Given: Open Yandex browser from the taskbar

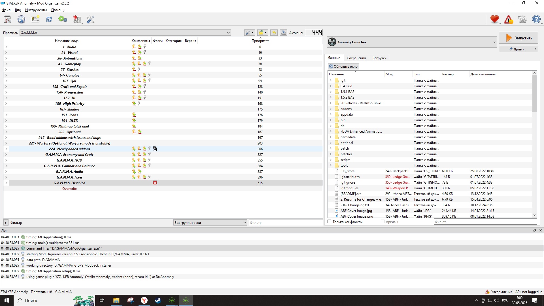Looking at the screenshot, I should (x=144, y=300).
